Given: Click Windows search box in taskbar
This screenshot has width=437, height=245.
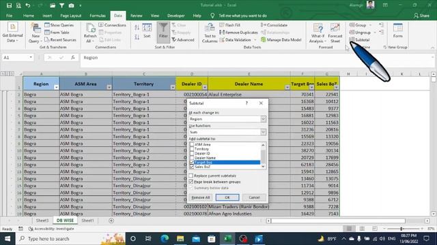Looking at the screenshot, I should pos(70,239).
